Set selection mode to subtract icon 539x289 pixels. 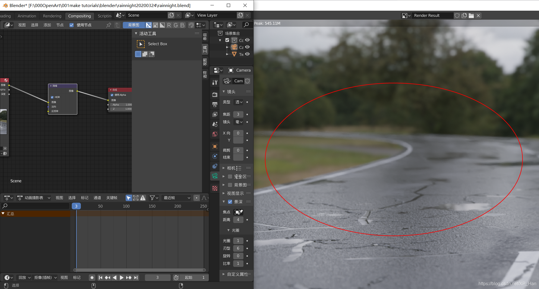pyautogui.click(x=151, y=54)
